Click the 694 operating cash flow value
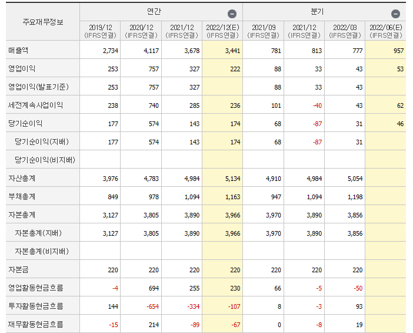 [x=154, y=288]
